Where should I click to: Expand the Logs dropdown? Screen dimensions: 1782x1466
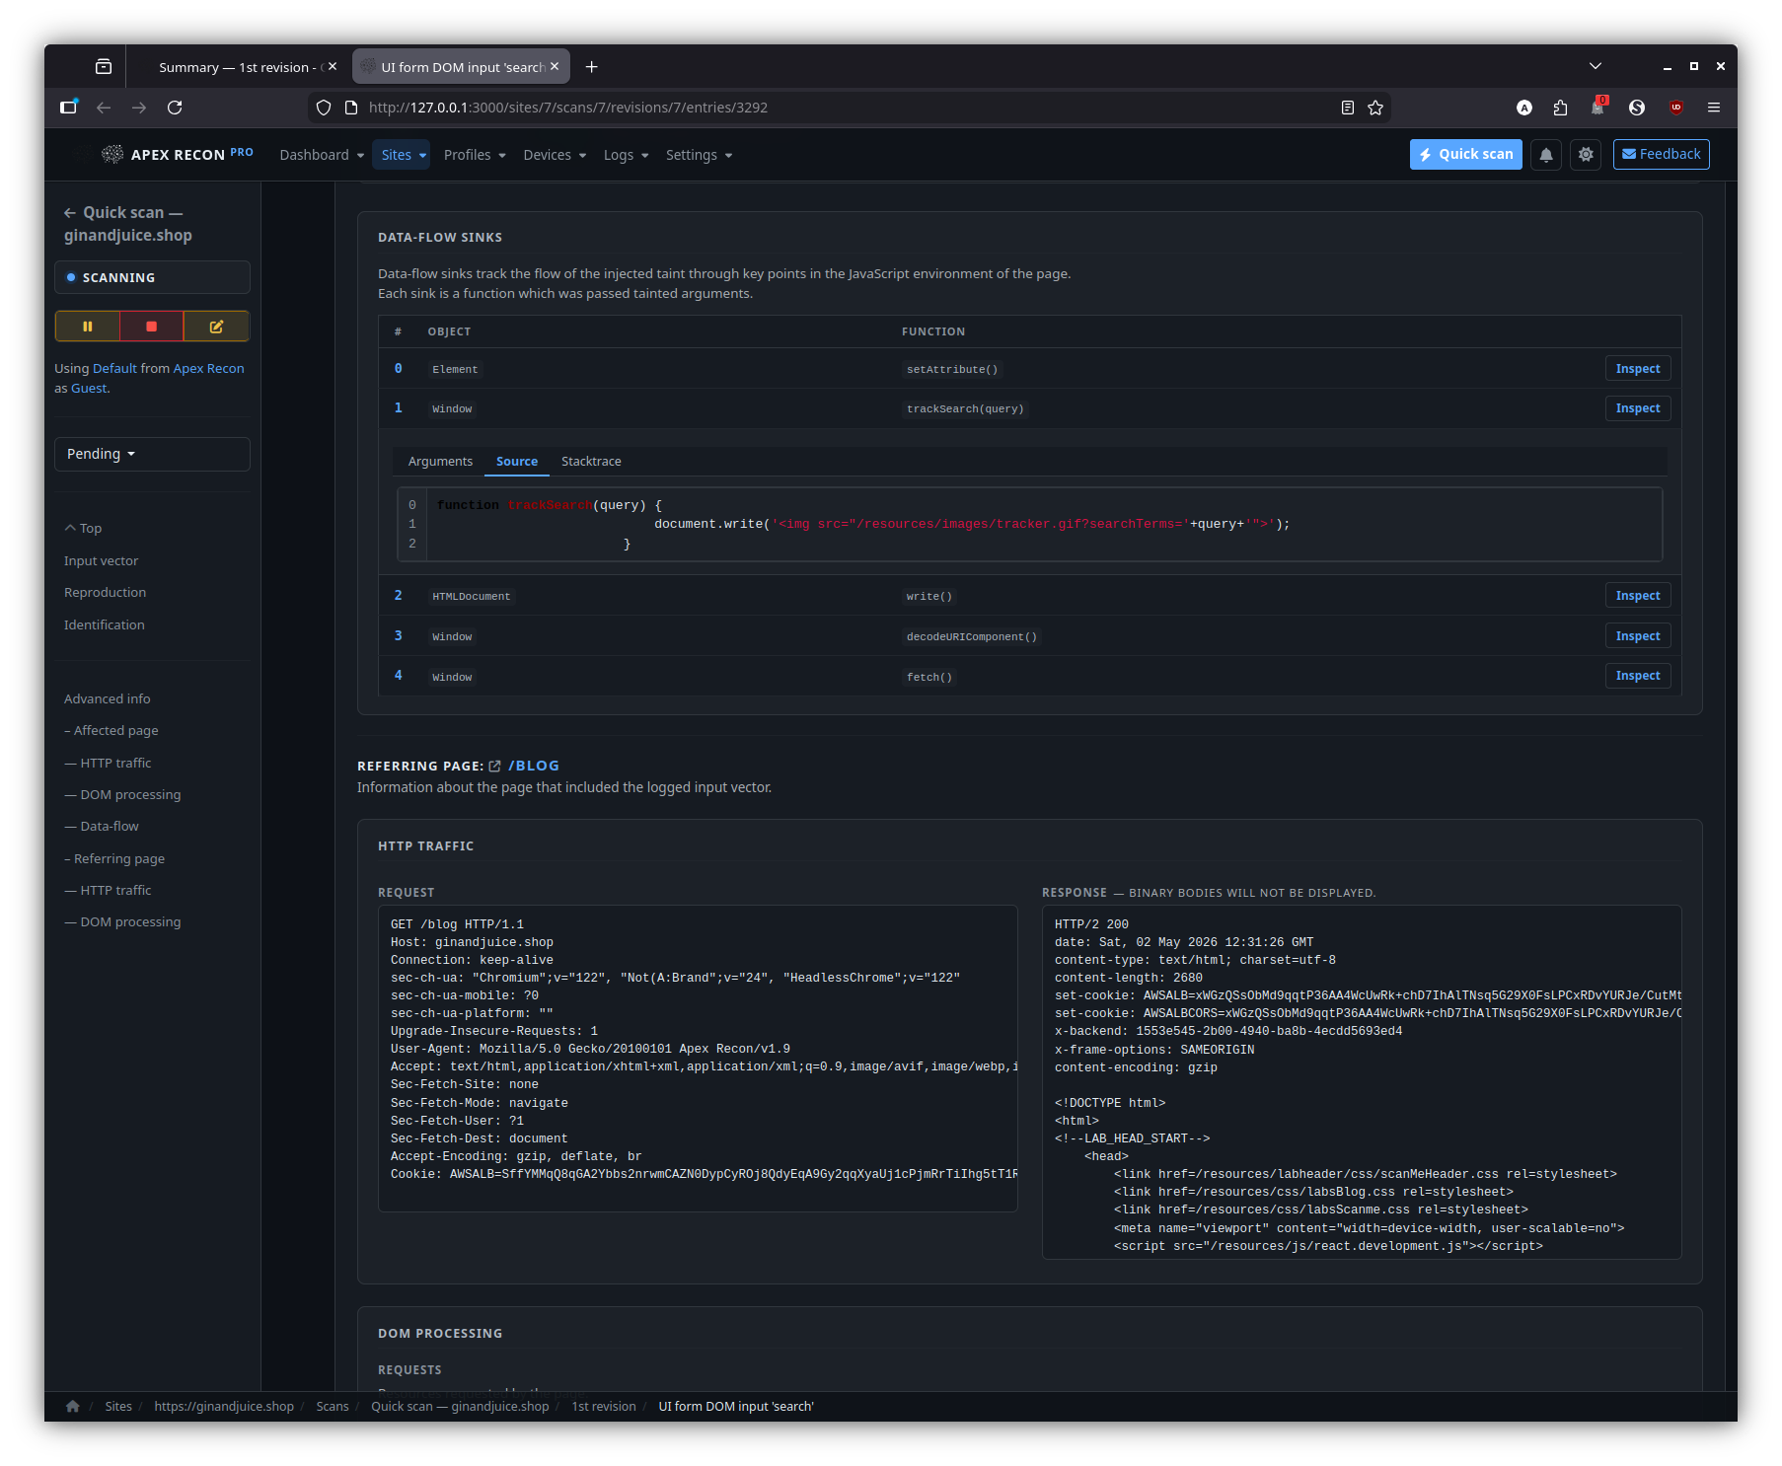626,155
